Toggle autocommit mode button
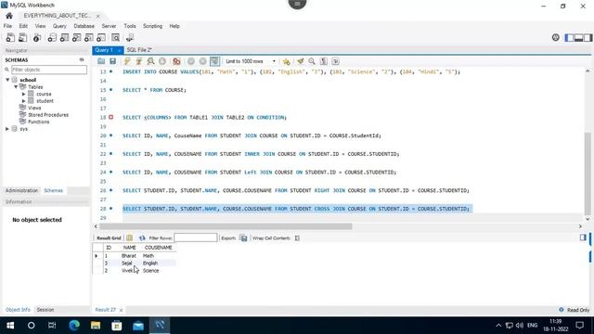 coord(214,61)
